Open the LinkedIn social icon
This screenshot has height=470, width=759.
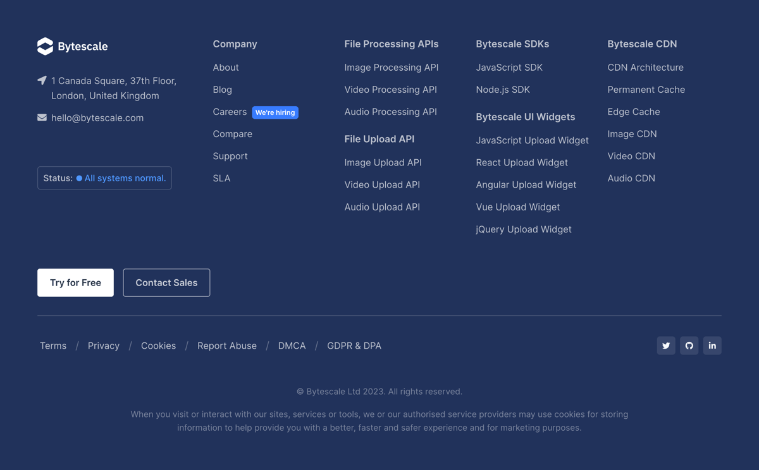712,346
